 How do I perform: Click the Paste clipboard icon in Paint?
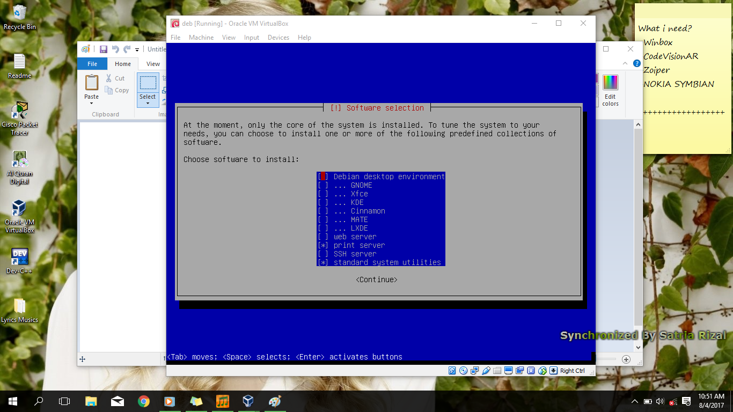[x=92, y=82]
